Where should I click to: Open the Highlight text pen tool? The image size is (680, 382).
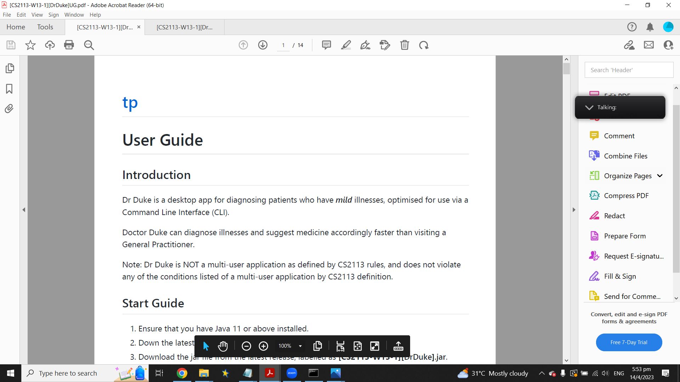(x=346, y=45)
